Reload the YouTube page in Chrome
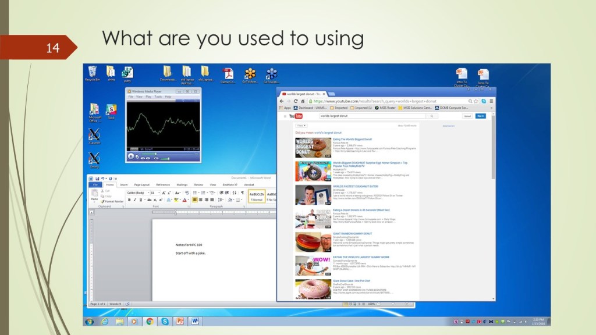Viewport: 596px width, 335px height. pos(296,101)
